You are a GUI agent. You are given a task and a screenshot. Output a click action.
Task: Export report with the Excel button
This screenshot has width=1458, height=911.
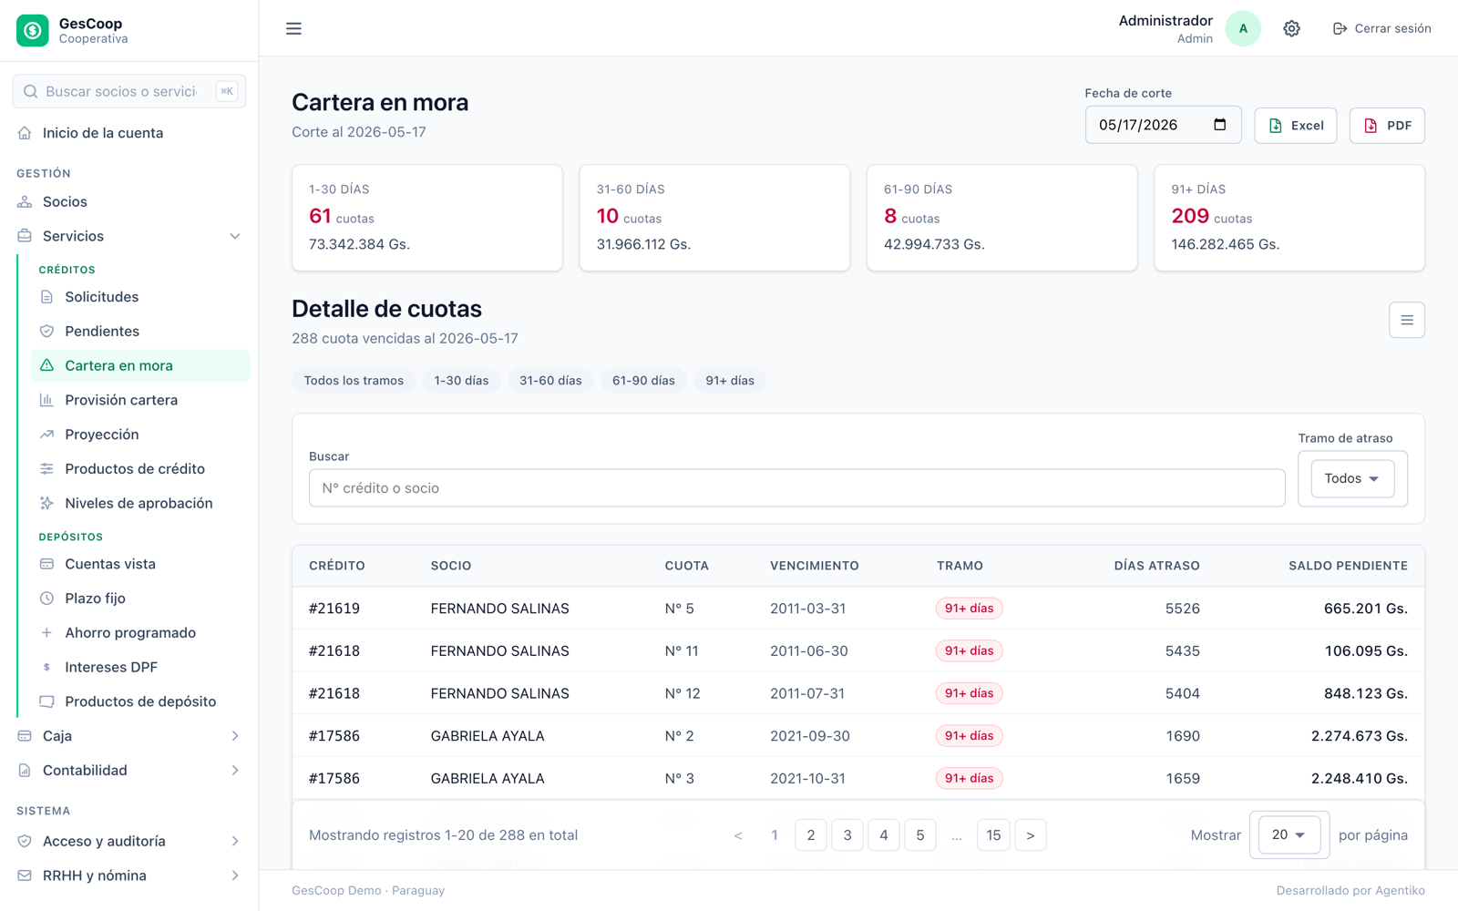coord(1295,126)
